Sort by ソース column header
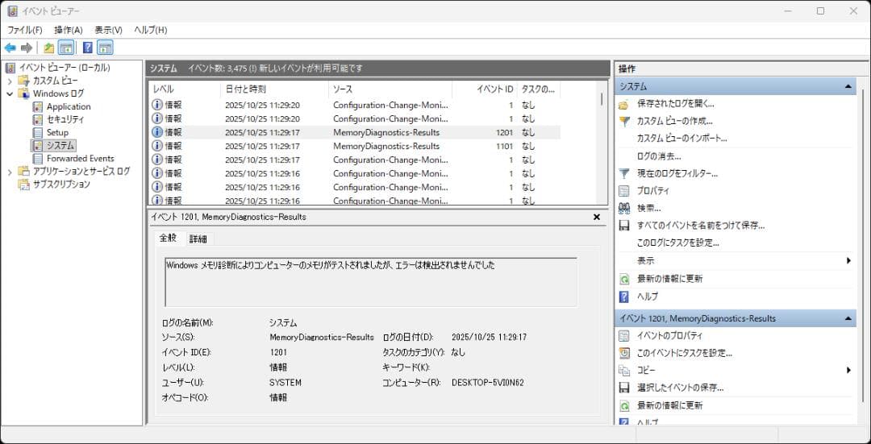Viewport: 871px width, 444px height. [390, 89]
